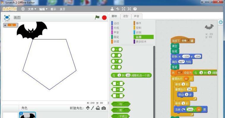Viewport: 225px width, 118px height.
Task: Click the 抬笔 block in script
Action: tap(175, 51)
